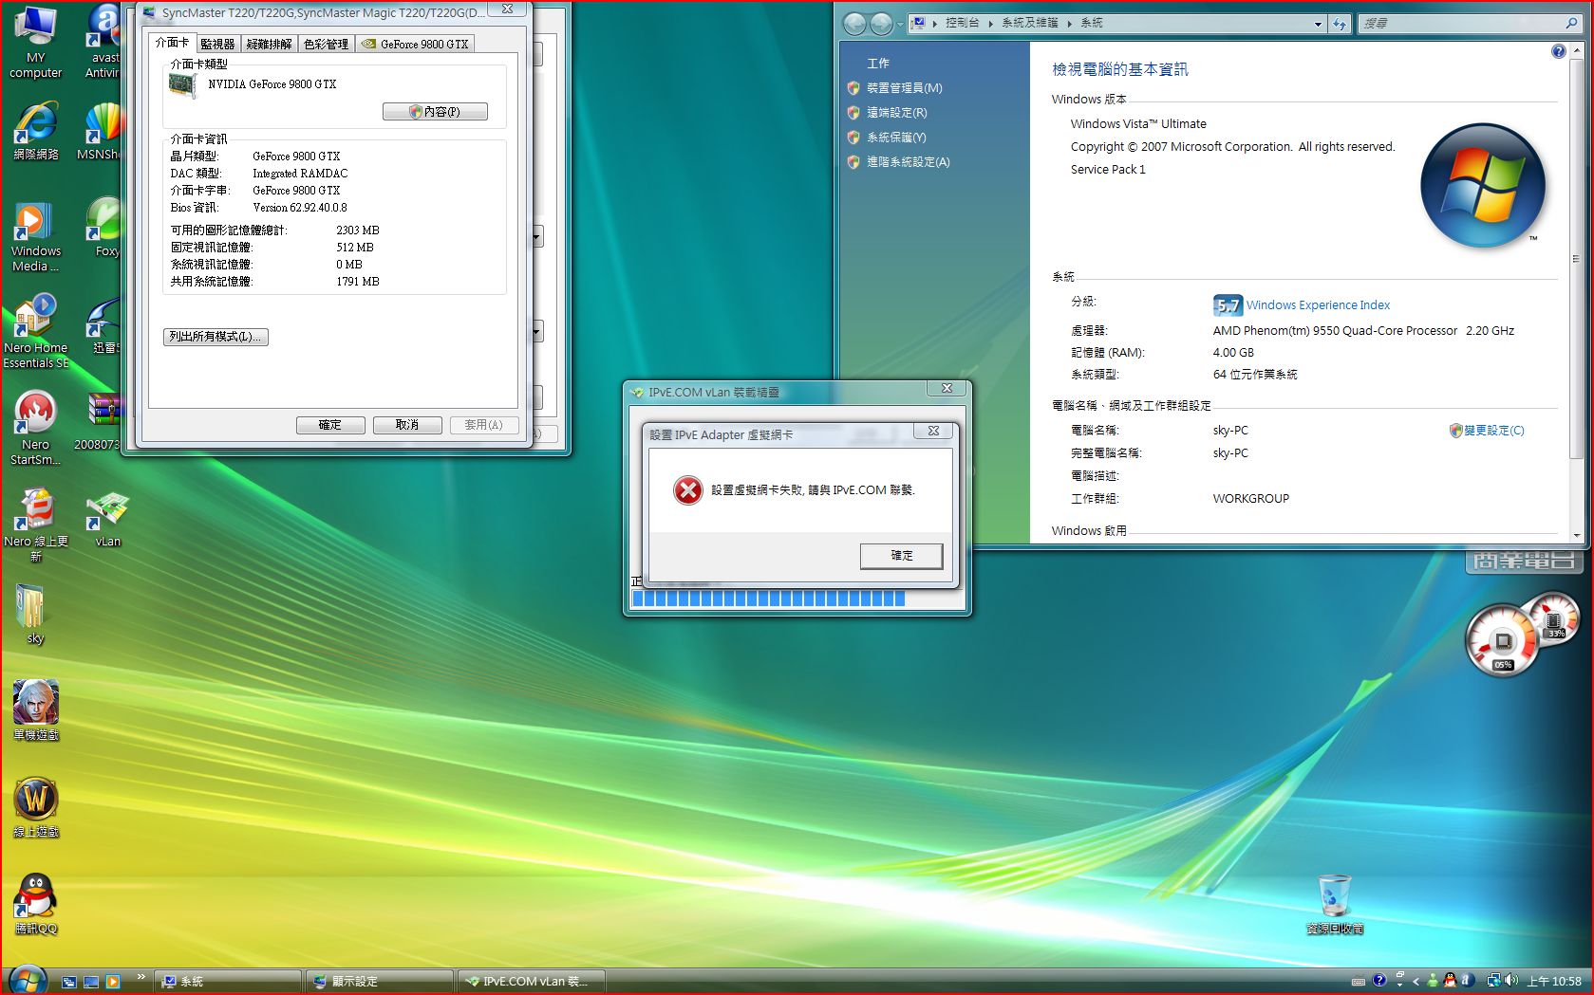Open the World of Warcraft game icon

coord(35,801)
